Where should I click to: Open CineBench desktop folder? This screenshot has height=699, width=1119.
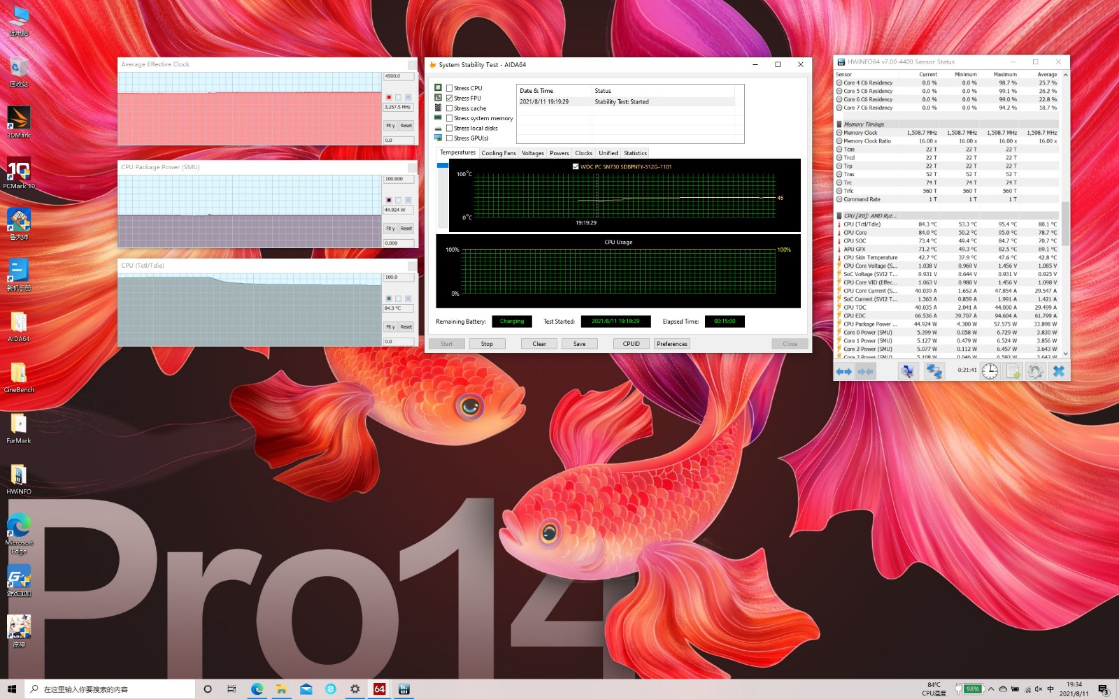point(19,377)
